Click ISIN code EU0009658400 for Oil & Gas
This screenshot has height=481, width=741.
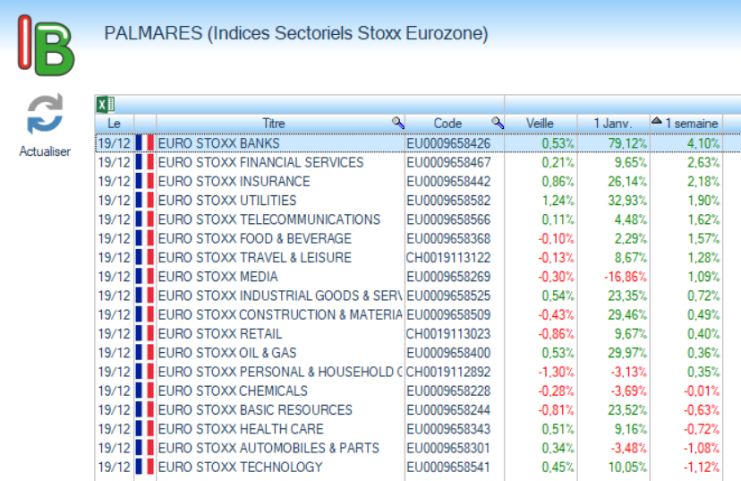point(448,353)
